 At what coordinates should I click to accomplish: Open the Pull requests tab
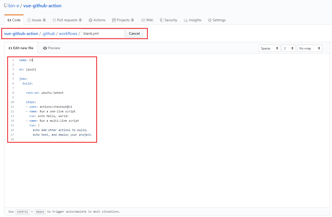tap(67, 20)
